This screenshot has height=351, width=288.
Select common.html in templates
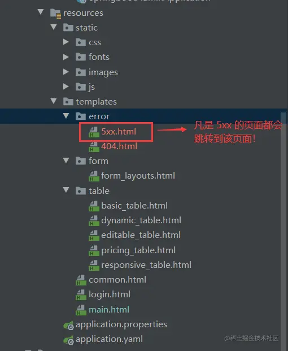[117, 280]
